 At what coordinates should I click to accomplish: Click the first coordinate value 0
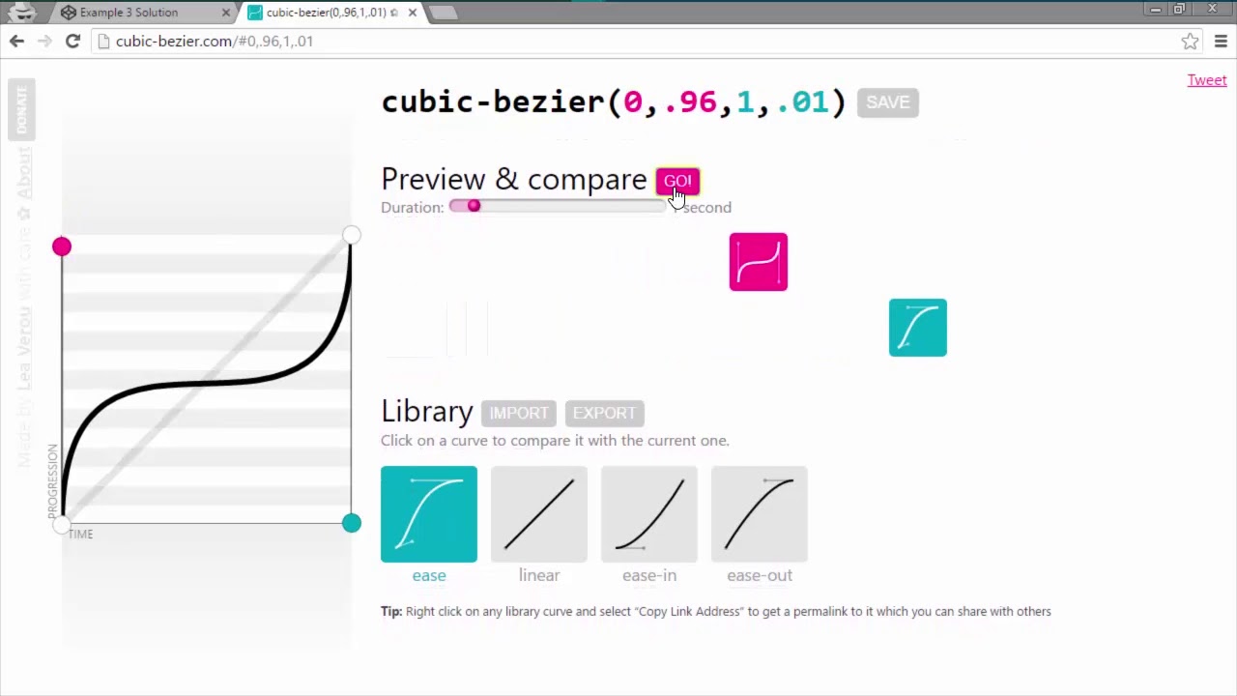[x=633, y=102]
